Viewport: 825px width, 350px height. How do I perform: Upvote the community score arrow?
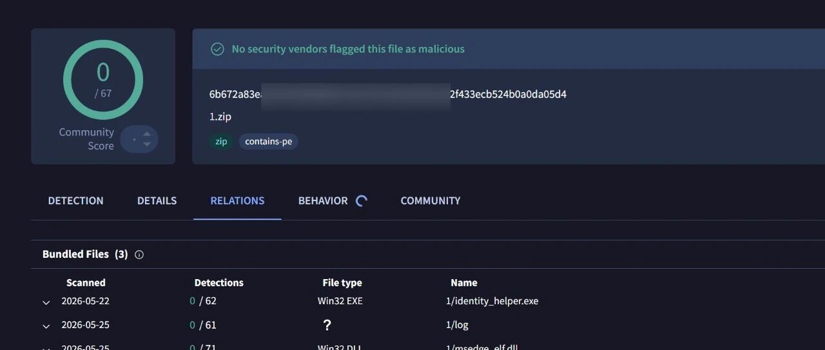tap(147, 134)
